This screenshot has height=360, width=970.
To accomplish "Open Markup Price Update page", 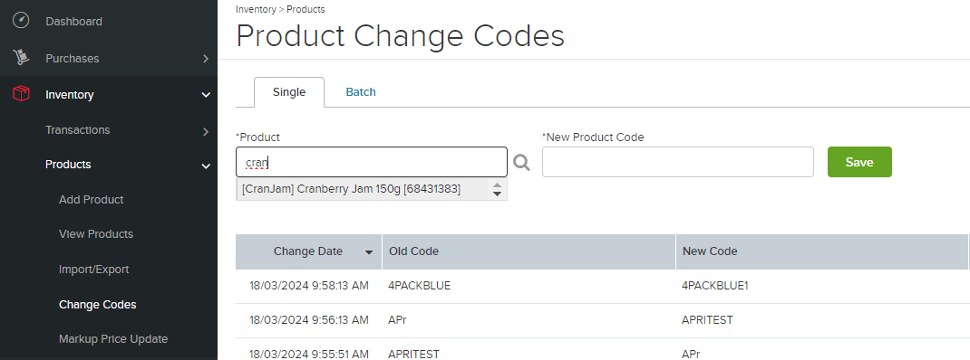I will [113, 339].
